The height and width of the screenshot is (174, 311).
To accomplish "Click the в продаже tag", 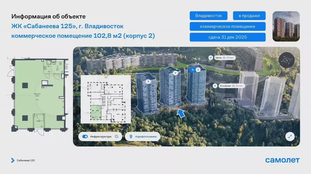I will point(249,16).
